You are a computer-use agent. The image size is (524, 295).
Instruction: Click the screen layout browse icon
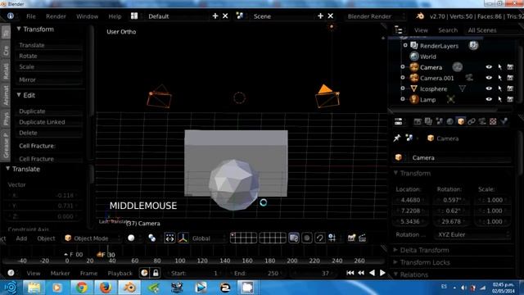(134, 16)
